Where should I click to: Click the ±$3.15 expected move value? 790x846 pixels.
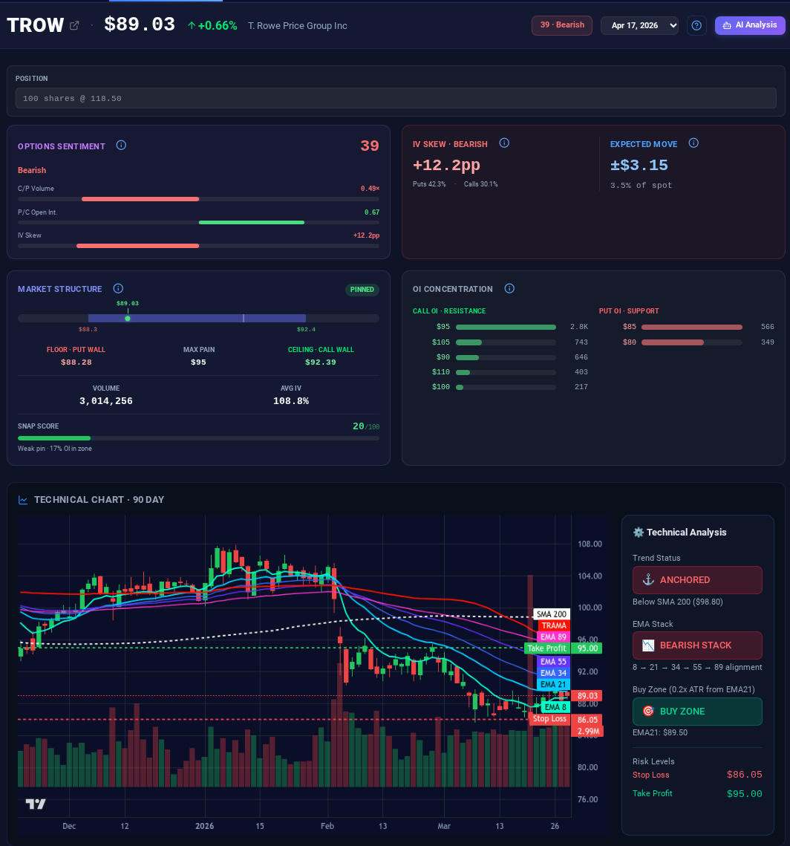click(x=639, y=165)
